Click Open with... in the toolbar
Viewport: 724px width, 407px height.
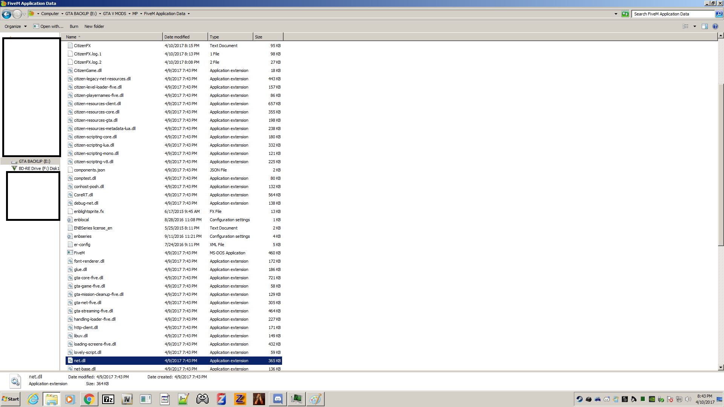(48, 26)
